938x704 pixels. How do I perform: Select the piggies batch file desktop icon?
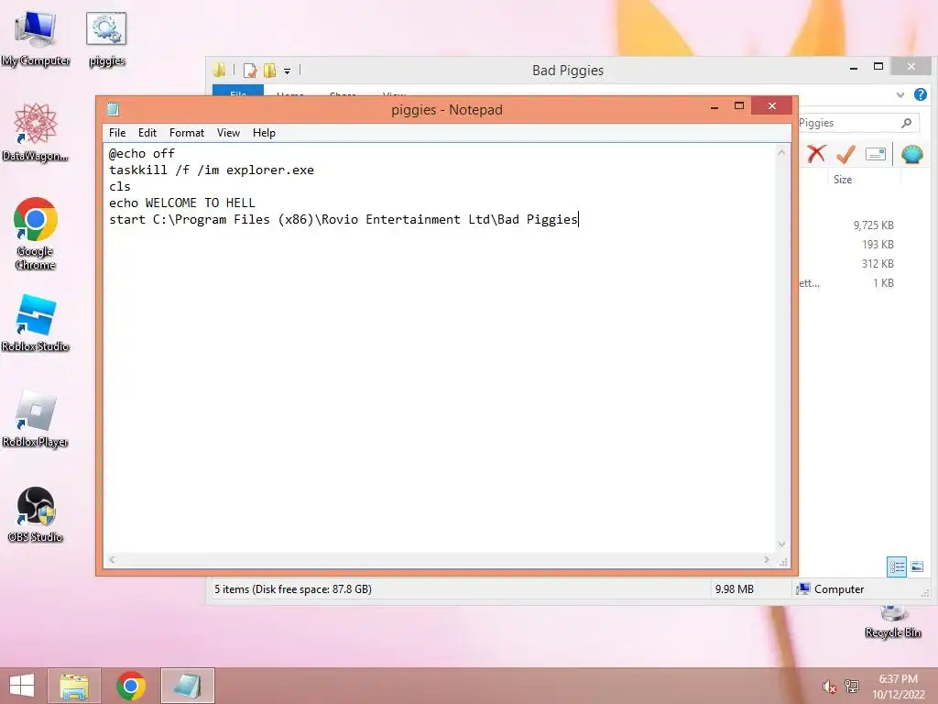(106, 38)
